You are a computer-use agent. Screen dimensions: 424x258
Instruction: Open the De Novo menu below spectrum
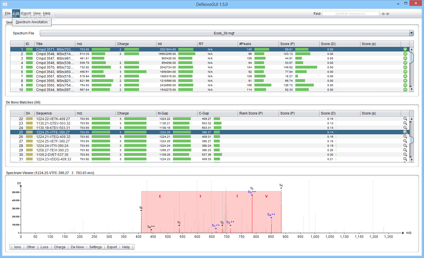[77, 247]
